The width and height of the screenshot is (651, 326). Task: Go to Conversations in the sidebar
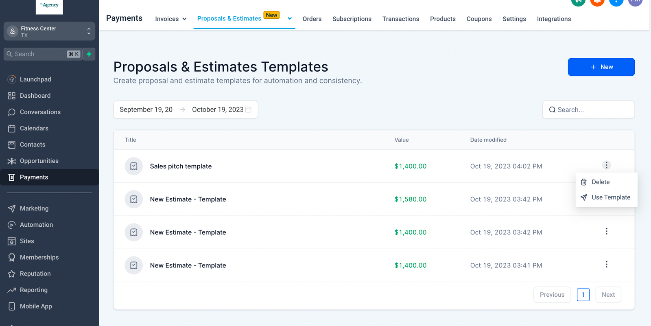pyautogui.click(x=40, y=112)
